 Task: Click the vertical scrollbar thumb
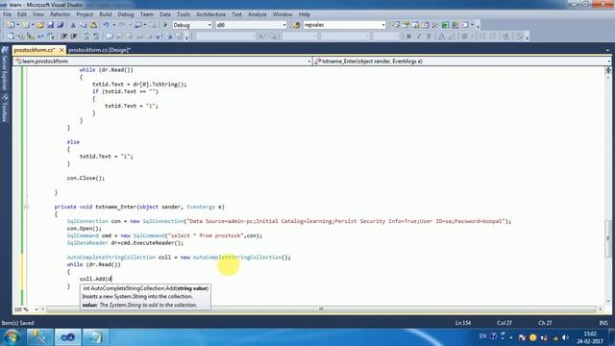608,238
